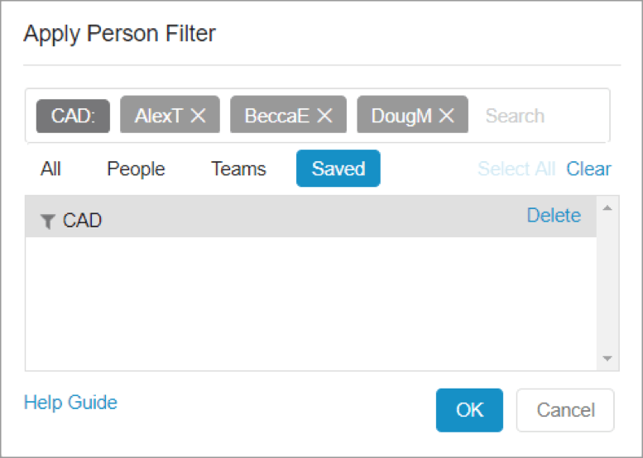Remove AlexT from the filter

[198, 116]
